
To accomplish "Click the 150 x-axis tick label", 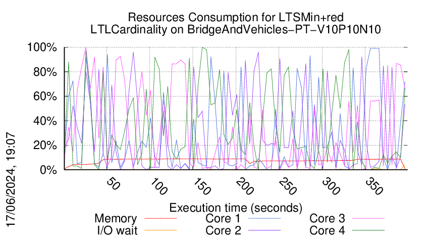I will [202, 186].
